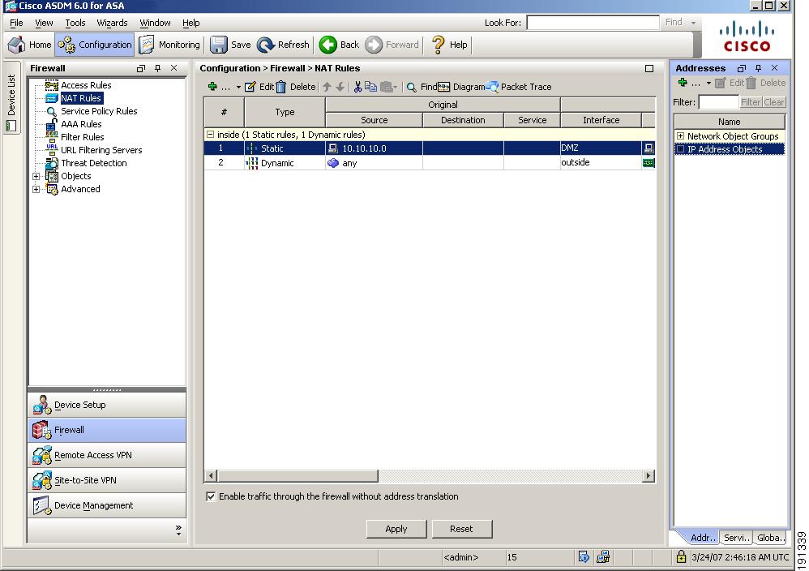The height and width of the screenshot is (571, 809).
Task: Open the File menu
Action: pos(16,23)
